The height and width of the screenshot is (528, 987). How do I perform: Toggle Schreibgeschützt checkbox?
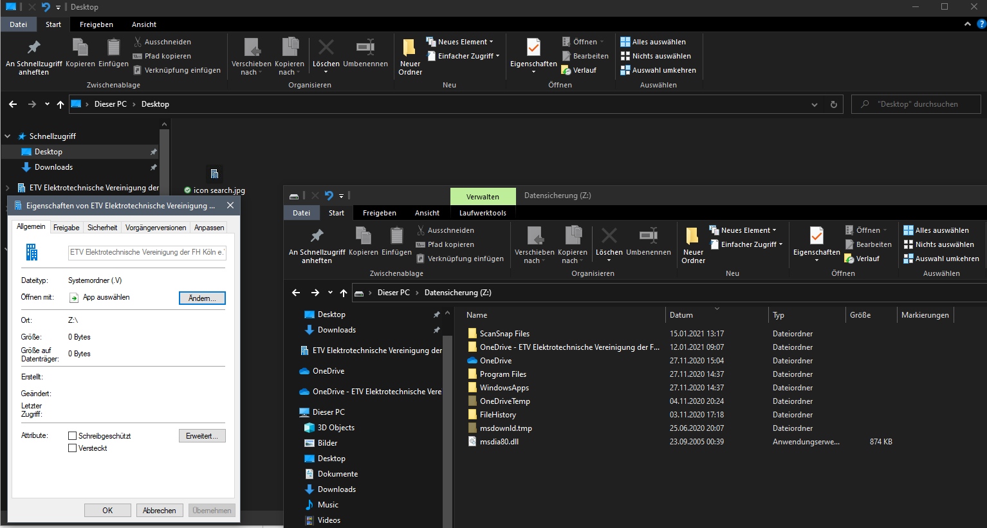[73, 436]
